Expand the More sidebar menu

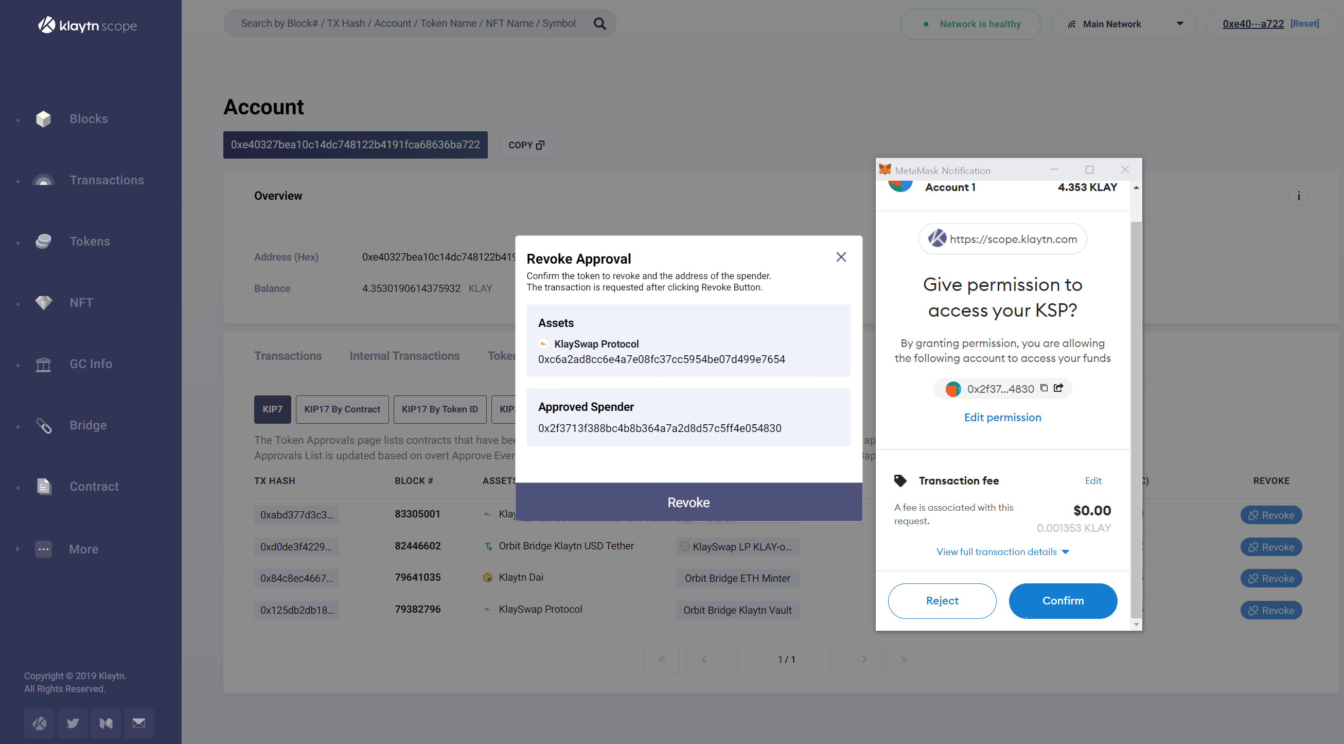pyautogui.click(x=83, y=549)
